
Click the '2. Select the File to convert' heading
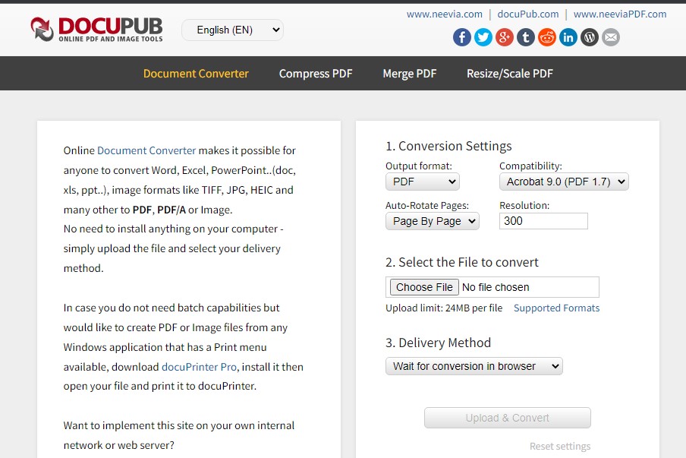(x=462, y=262)
